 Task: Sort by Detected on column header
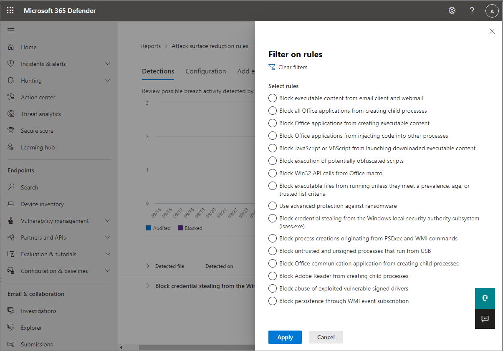pyautogui.click(x=219, y=266)
